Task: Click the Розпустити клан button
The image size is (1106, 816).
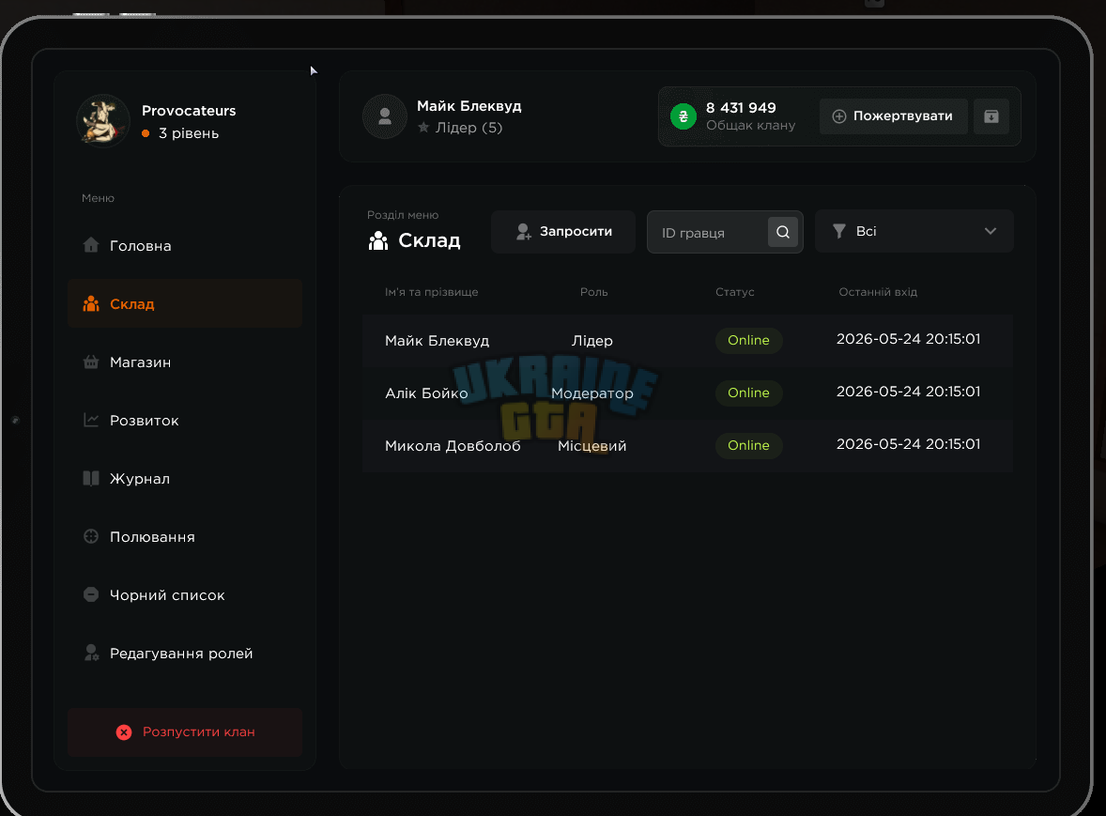Action: (x=185, y=732)
